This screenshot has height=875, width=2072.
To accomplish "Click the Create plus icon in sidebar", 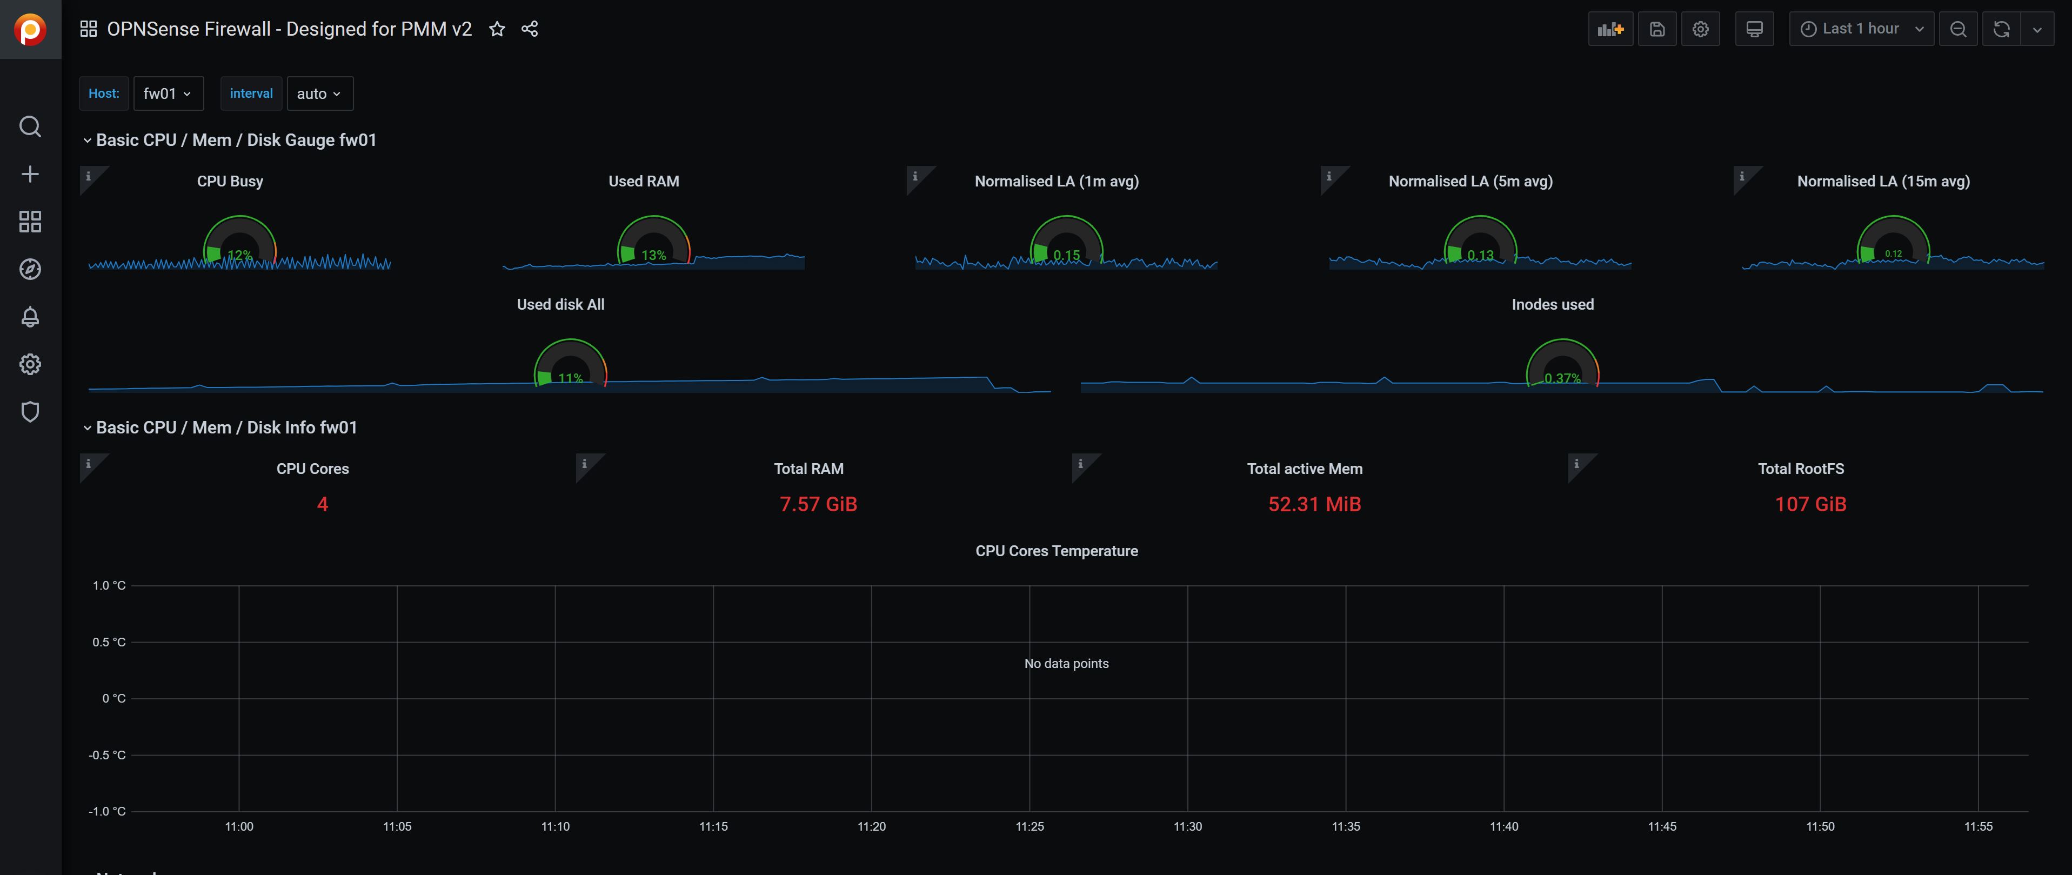I will pos(31,173).
